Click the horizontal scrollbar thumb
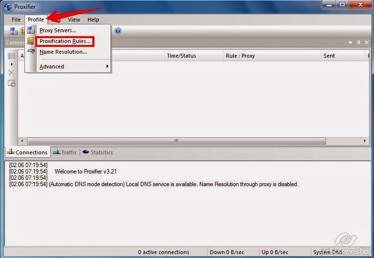Screen dimensions: 374x258 click(176, 141)
